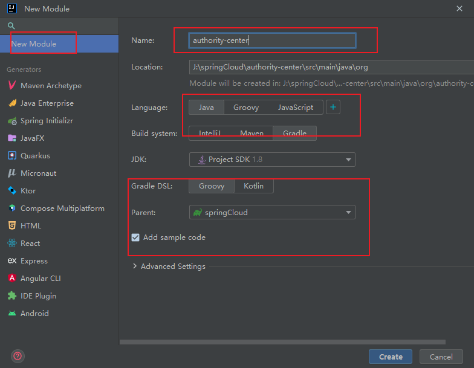Viewport: 474px width, 368px height.
Task: Click the Cancel button
Action: [x=441, y=357]
